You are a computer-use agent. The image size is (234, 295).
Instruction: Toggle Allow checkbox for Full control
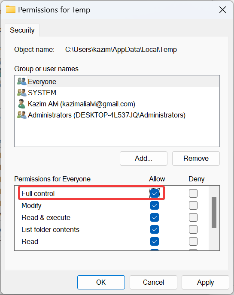tap(155, 193)
